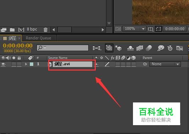Click the Parent column header
This screenshot has height=134, width=189.
[x=148, y=58]
